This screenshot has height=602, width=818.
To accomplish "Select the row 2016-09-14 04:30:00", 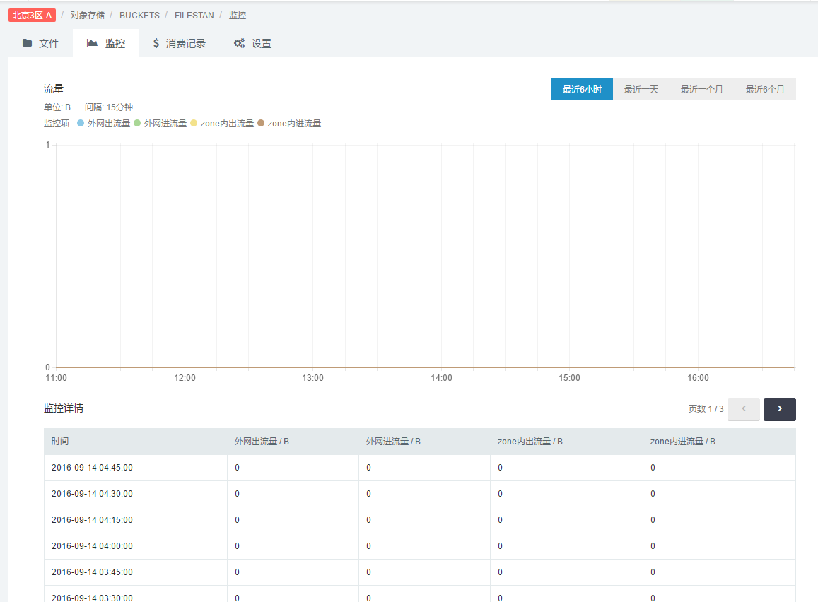I will 419,494.
